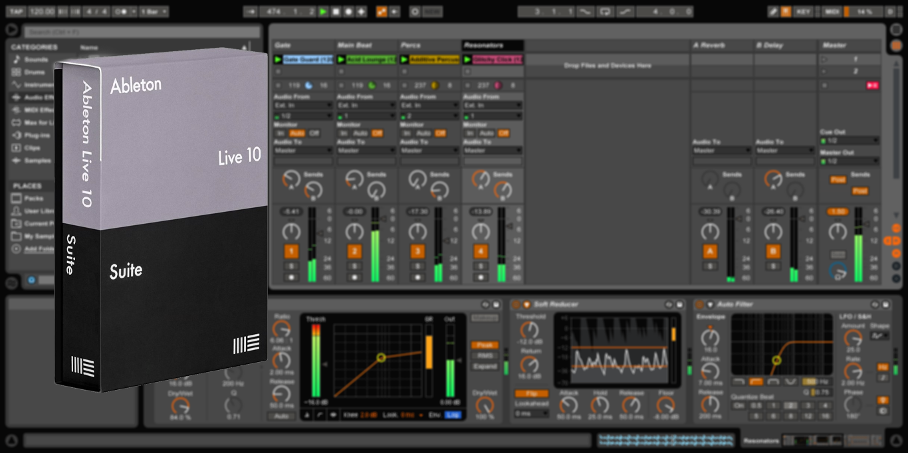This screenshot has height=453, width=908.
Task: Click the yellow knee point in compressor graph
Action: pos(381,357)
